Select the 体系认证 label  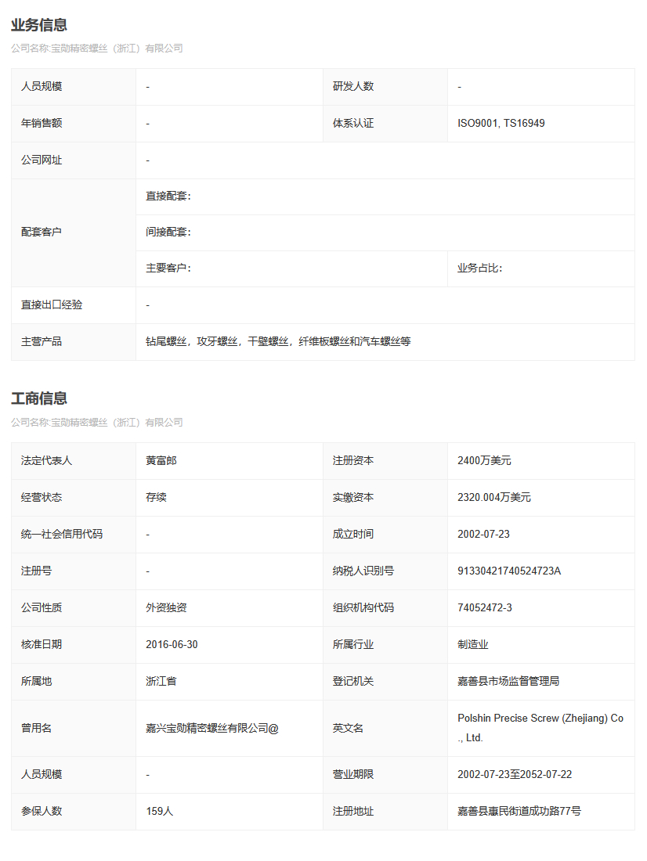(353, 123)
